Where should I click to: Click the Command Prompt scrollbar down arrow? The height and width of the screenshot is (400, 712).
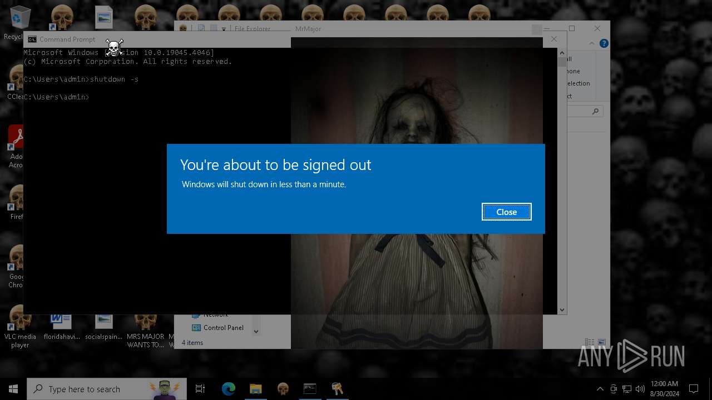pyautogui.click(x=562, y=310)
